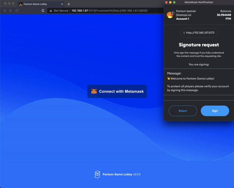Close the MetaMask Notification window
Screen dimensions: 234x188
tap(166, 2)
